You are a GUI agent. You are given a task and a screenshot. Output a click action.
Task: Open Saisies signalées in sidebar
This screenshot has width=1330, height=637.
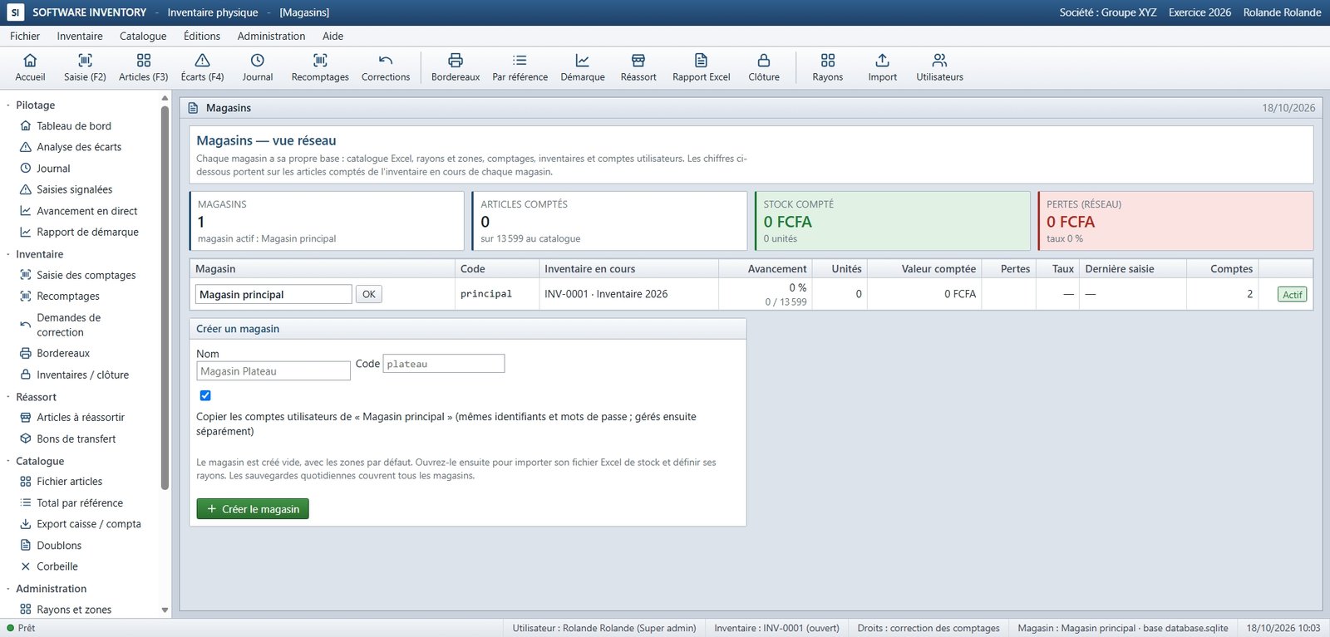point(74,189)
